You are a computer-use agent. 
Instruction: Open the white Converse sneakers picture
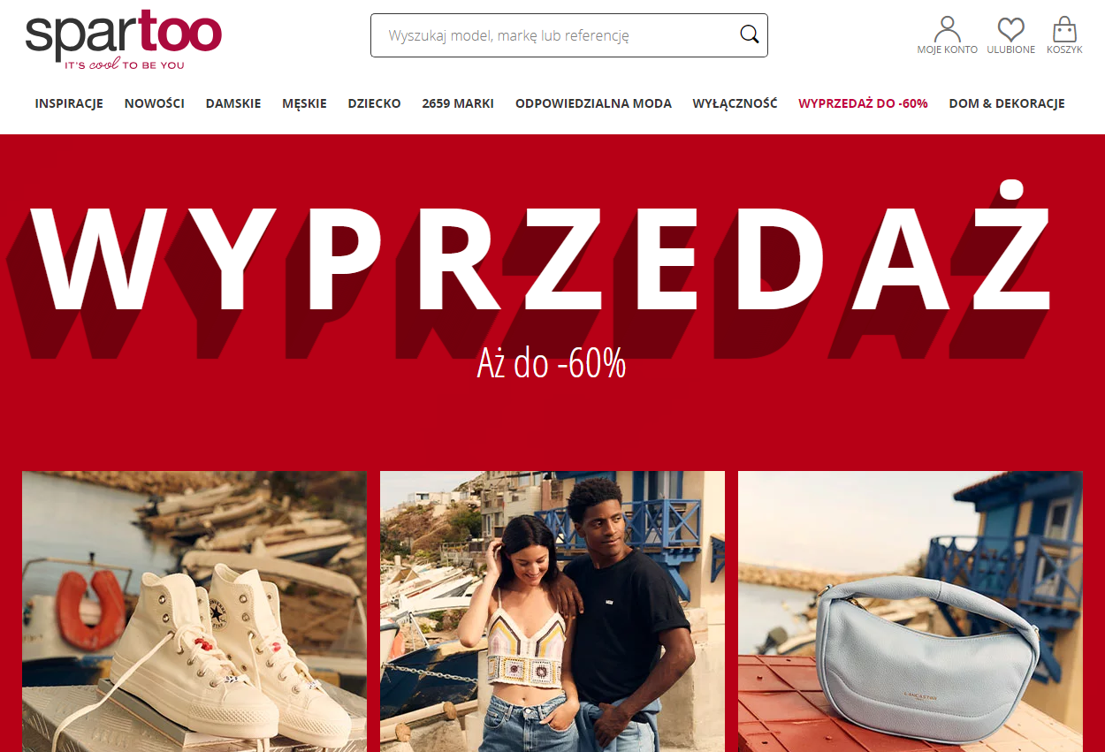click(x=194, y=611)
